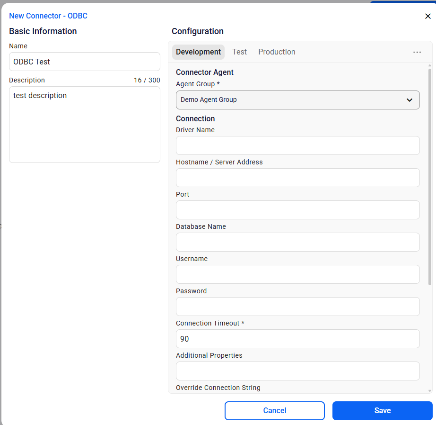Expand the Agent Group dropdown
Screen dimensions: 436x425
tap(297, 100)
